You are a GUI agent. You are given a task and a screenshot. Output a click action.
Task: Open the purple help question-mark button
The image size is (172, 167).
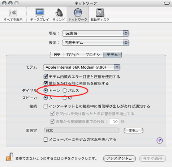click(160, 141)
